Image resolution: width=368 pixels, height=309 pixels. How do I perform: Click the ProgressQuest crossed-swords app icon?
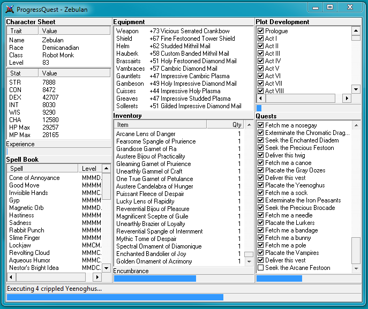pos(10,10)
